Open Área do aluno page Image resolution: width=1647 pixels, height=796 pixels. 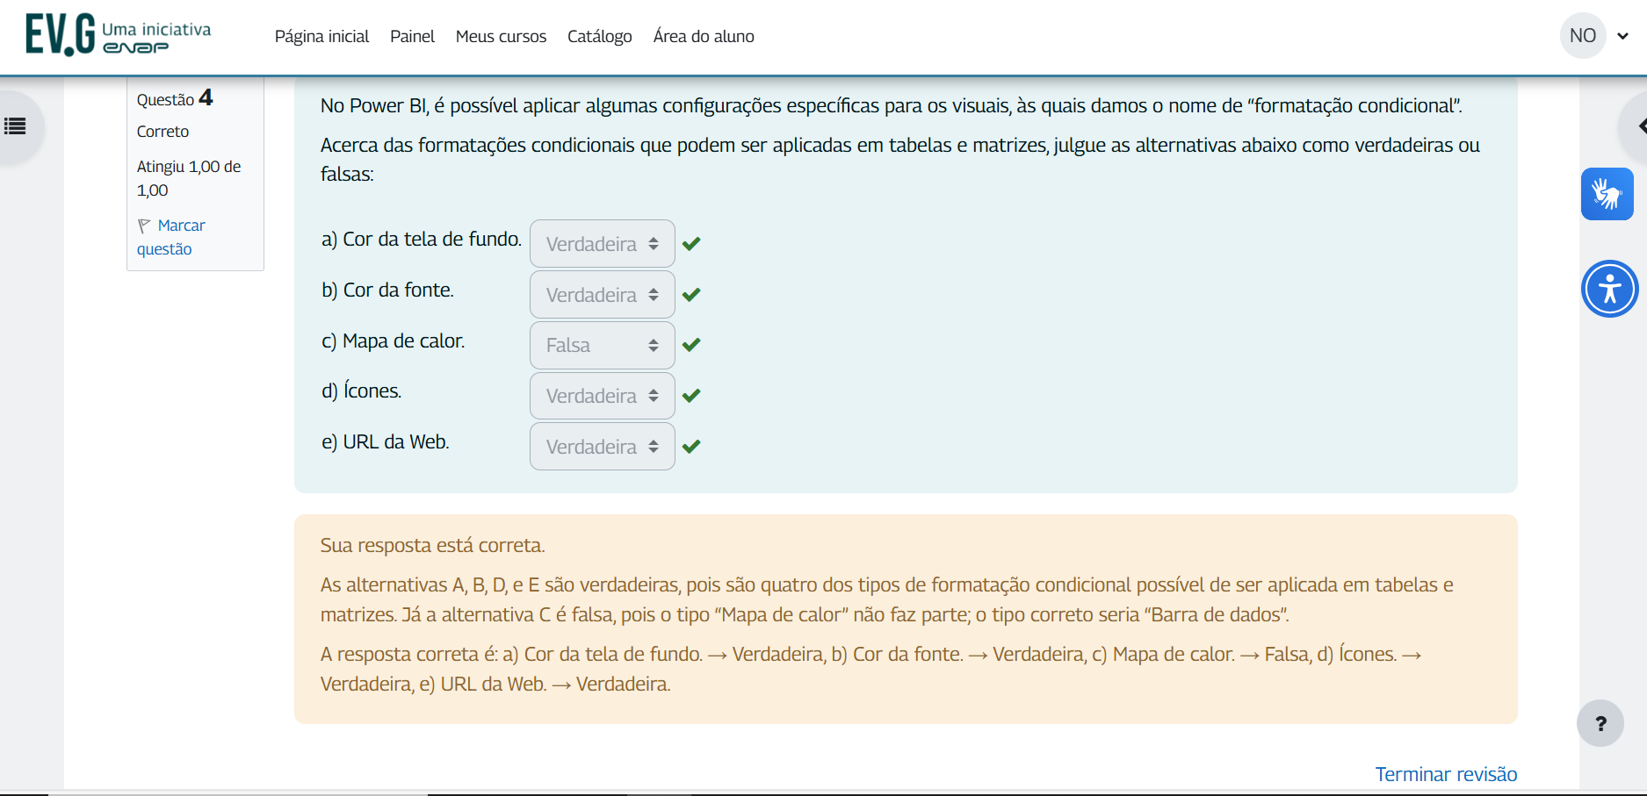point(703,36)
